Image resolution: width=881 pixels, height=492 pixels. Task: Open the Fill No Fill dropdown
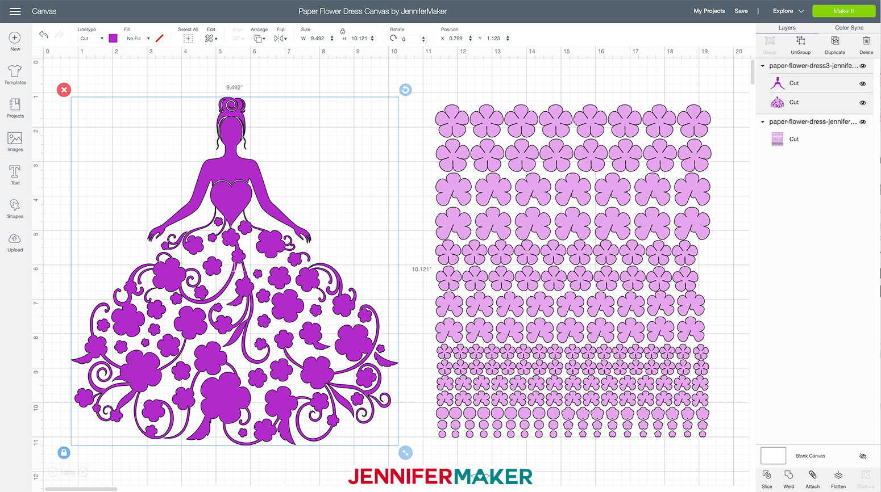tap(138, 39)
